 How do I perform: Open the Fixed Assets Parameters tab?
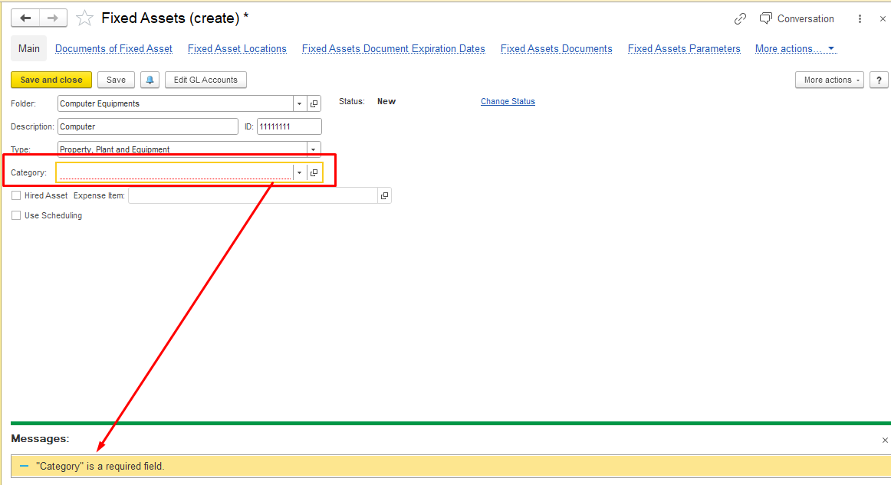684,48
